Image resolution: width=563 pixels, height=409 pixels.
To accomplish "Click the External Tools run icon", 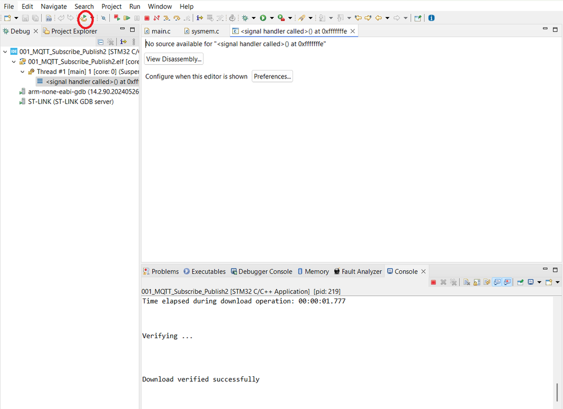I will pyautogui.click(x=281, y=18).
